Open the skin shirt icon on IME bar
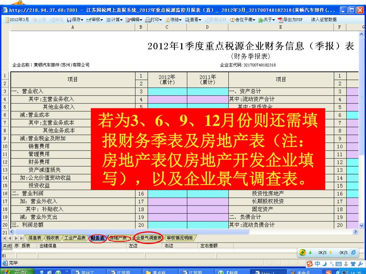Viewport: 366px width, 274px height. (x=353, y=264)
